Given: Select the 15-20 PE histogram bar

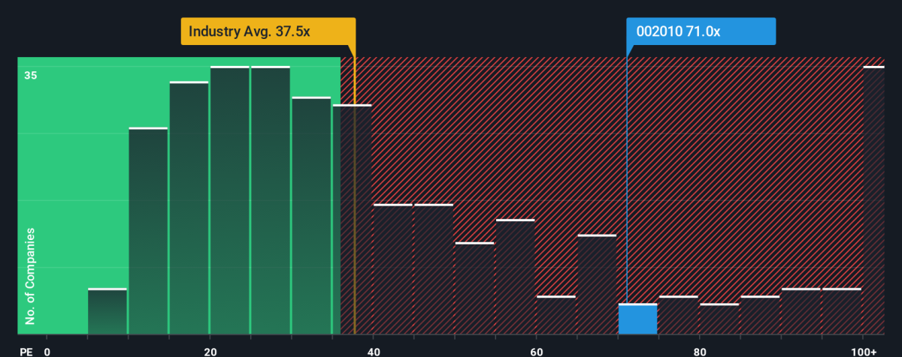Looking at the screenshot, I should pos(189,208).
